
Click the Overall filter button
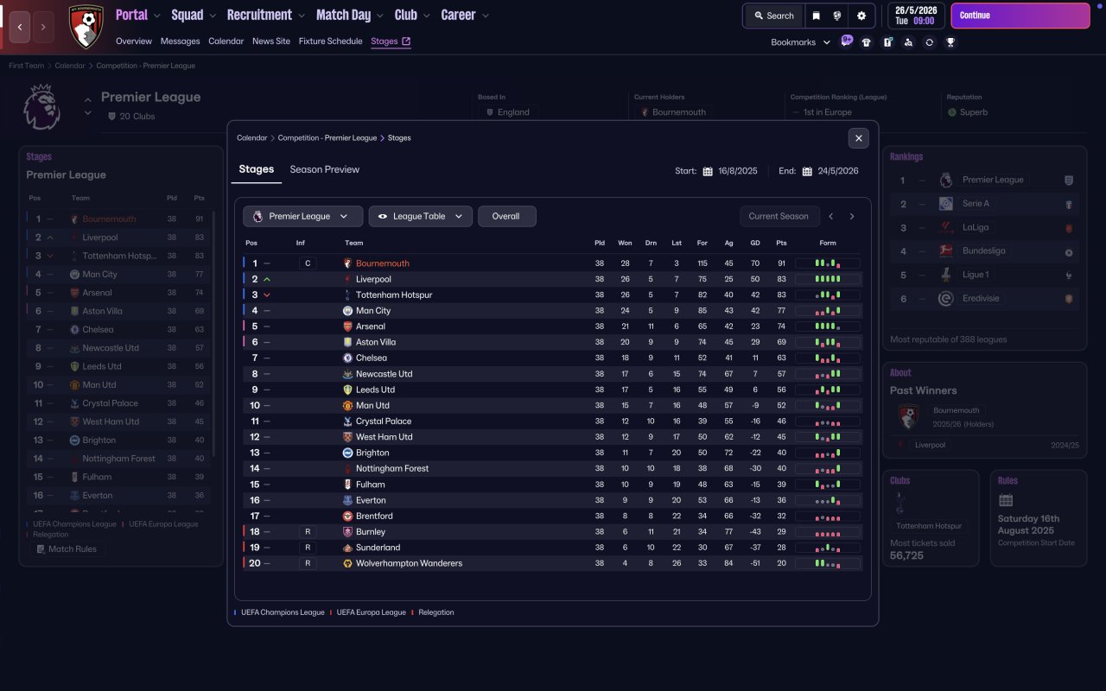[x=506, y=216]
